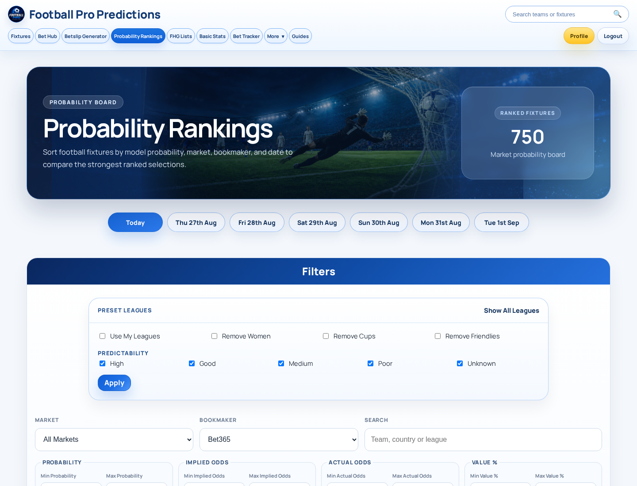Open the More dropdown menu
The height and width of the screenshot is (486, 637).
coord(276,36)
